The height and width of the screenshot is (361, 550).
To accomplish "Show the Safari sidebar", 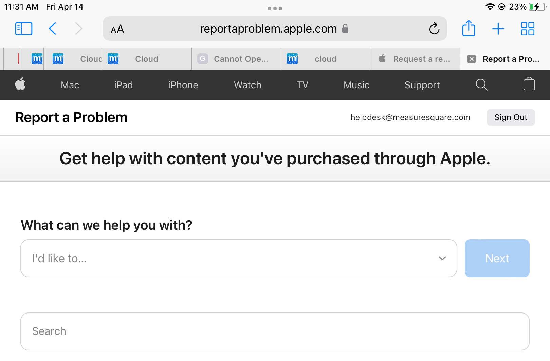I will (24, 28).
